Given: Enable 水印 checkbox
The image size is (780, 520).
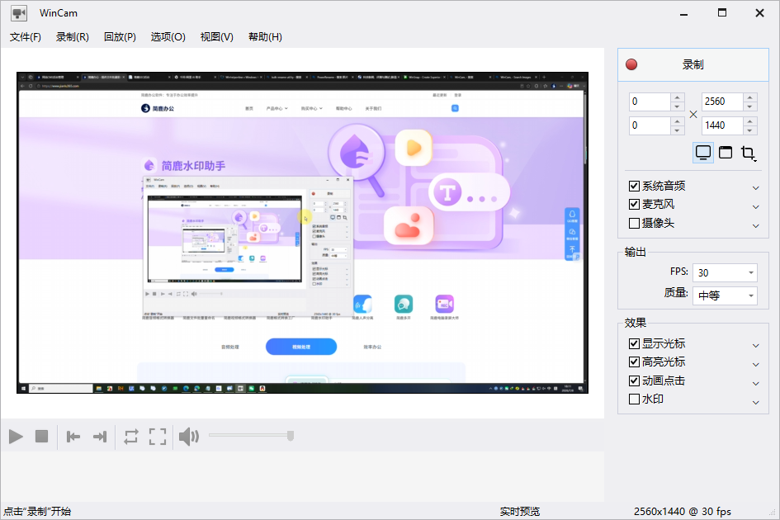Looking at the screenshot, I should coord(634,399).
